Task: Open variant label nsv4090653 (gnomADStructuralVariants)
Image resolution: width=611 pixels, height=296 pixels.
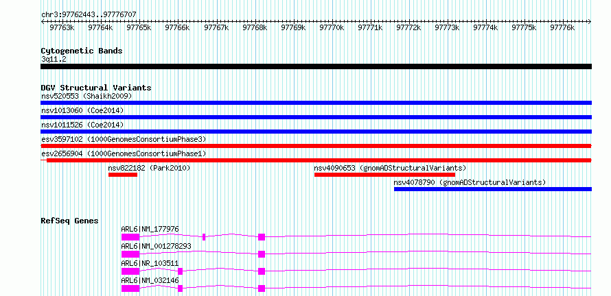Action: 390,168
